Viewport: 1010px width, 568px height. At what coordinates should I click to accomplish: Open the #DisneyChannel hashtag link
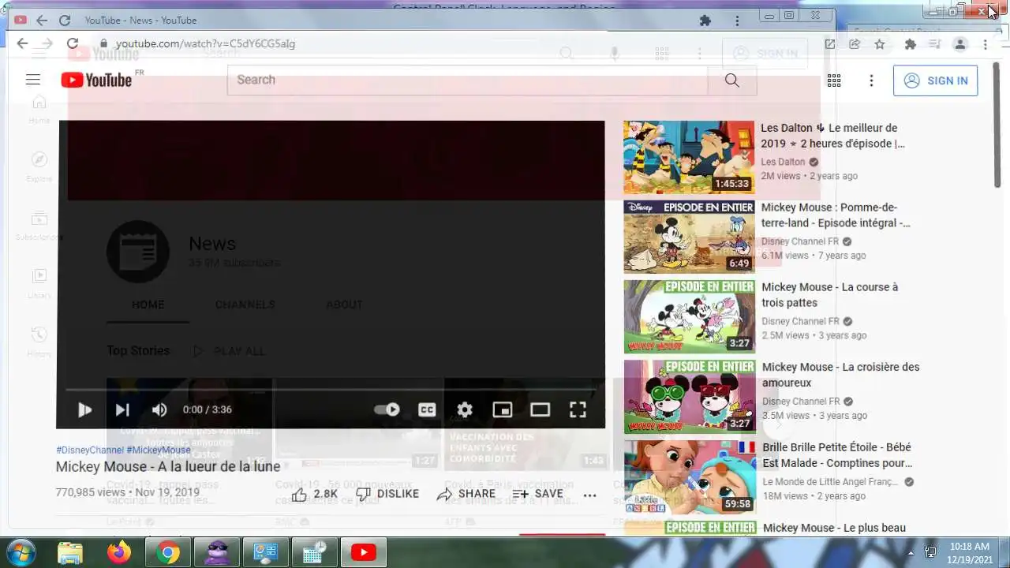click(90, 450)
